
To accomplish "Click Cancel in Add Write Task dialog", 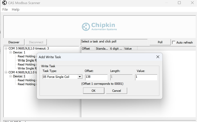I will point(116,91).
